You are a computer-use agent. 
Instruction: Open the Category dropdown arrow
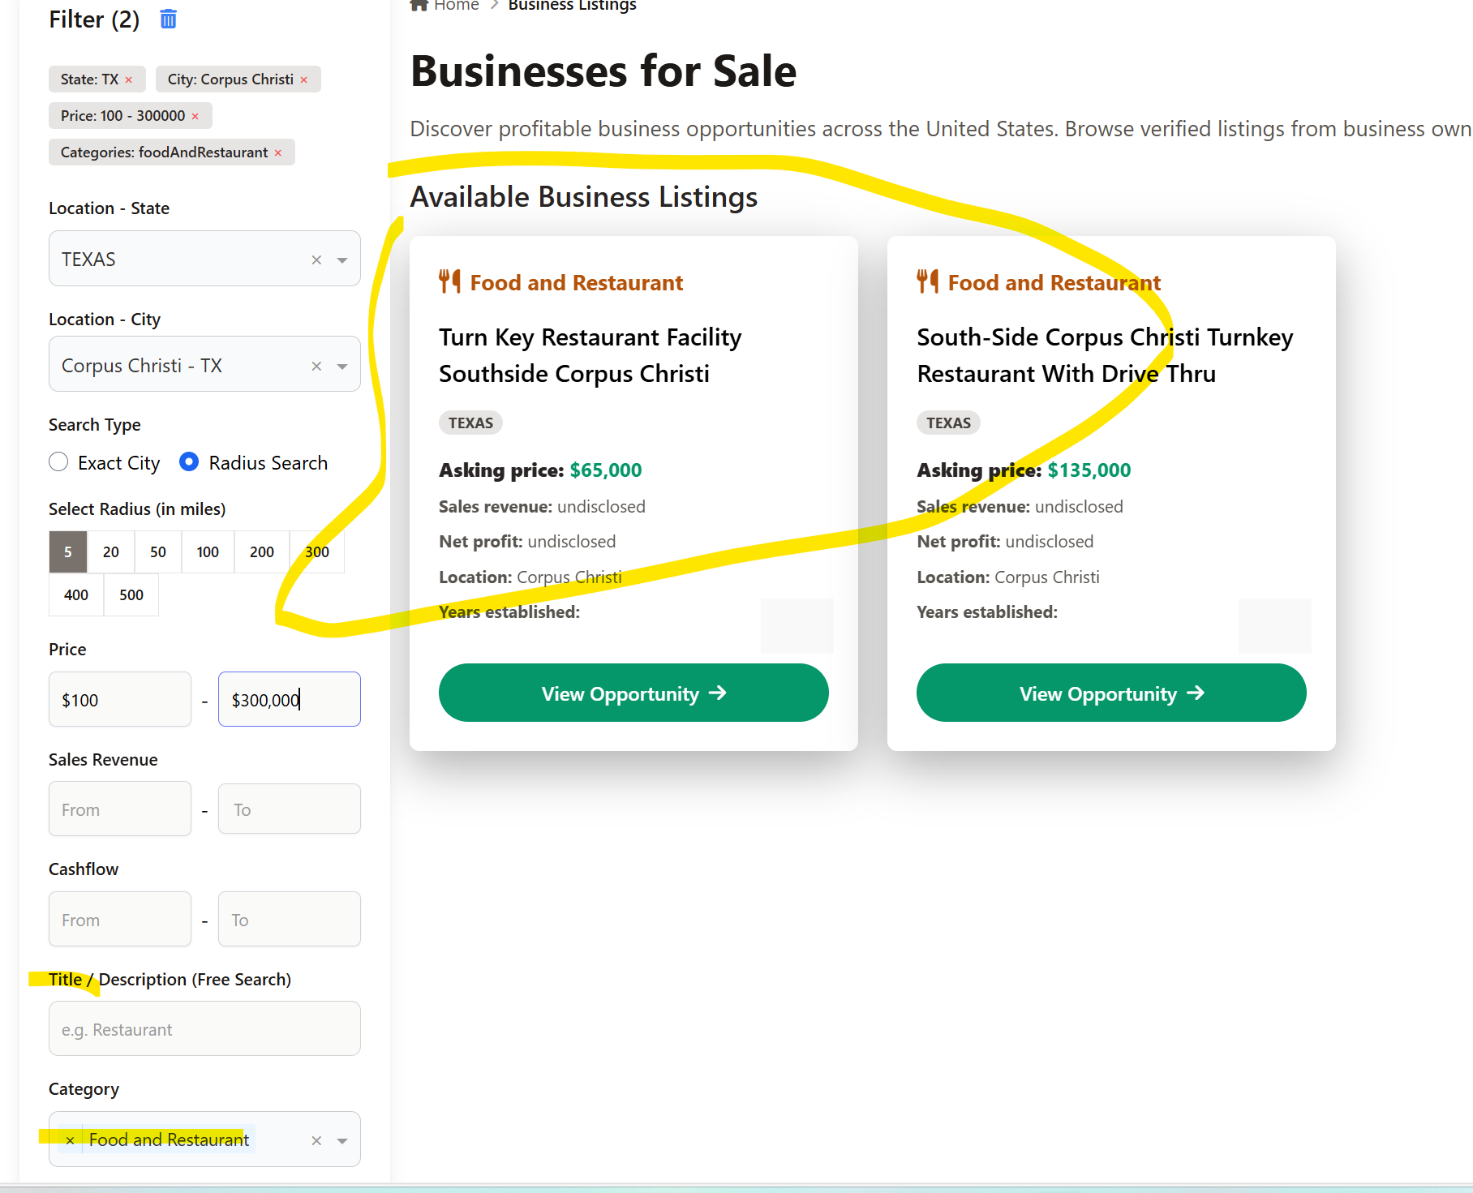[342, 1140]
